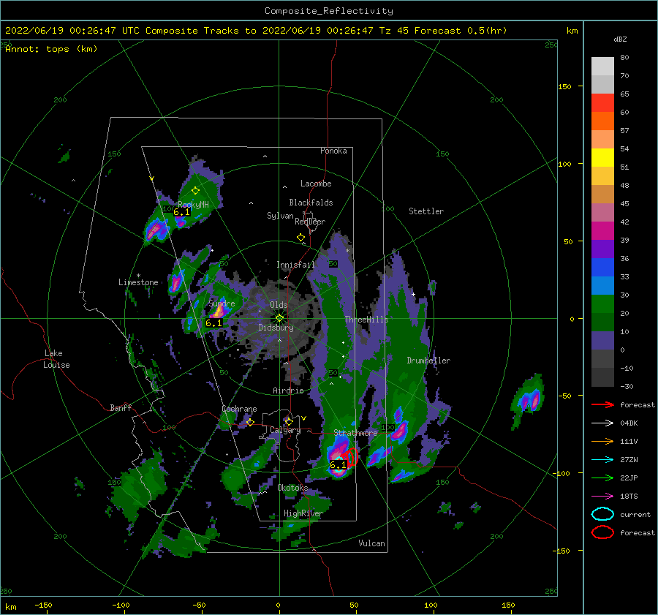Click the 80 dBZ light gray swatch
The width and height of the screenshot is (658, 615).
[602, 67]
